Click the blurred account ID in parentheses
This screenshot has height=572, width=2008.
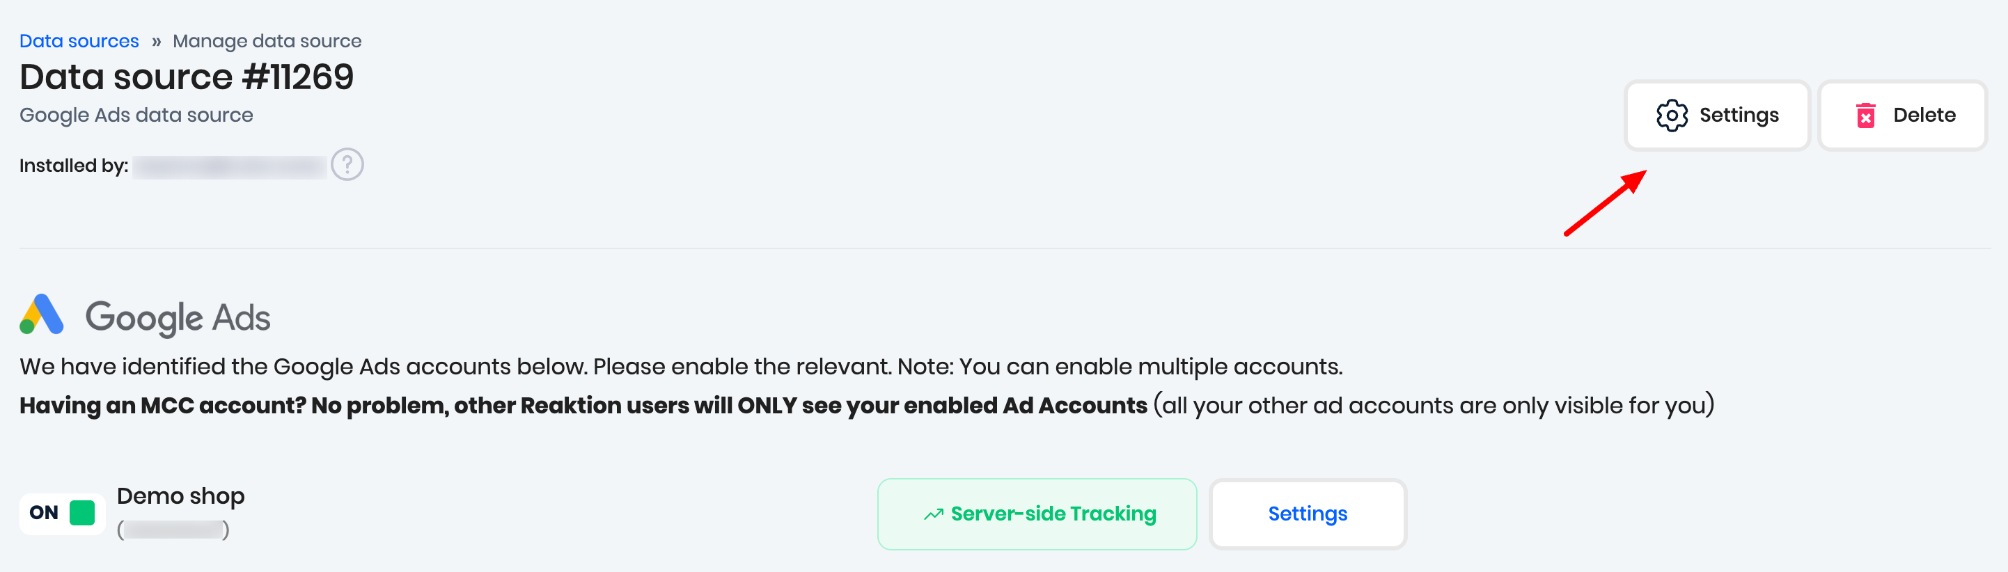tap(173, 531)
